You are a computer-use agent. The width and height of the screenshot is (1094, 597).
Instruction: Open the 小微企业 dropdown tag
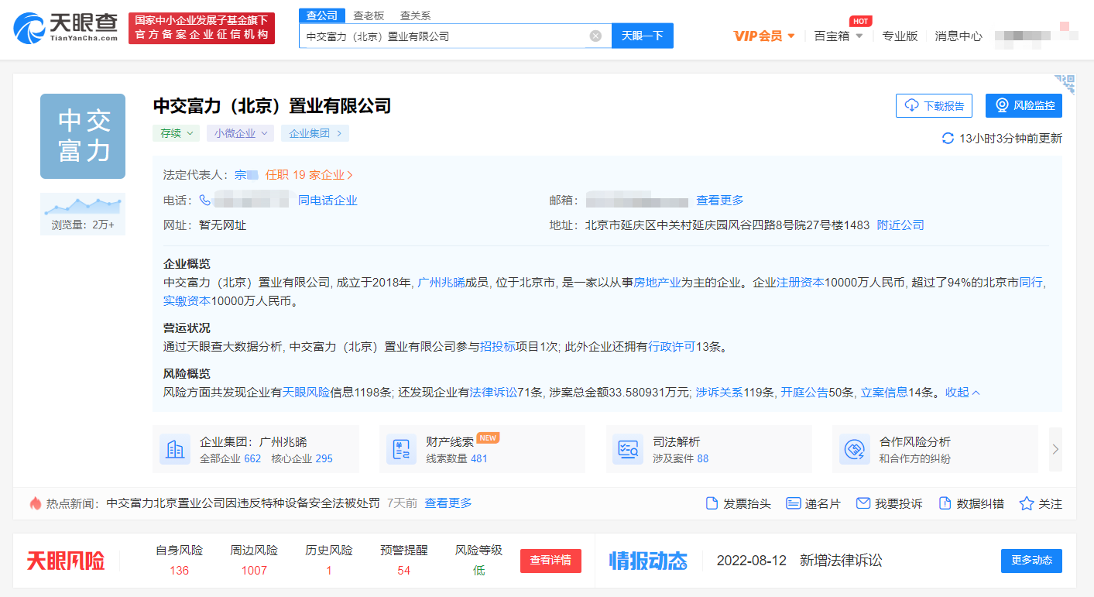(x=240, y=133)
